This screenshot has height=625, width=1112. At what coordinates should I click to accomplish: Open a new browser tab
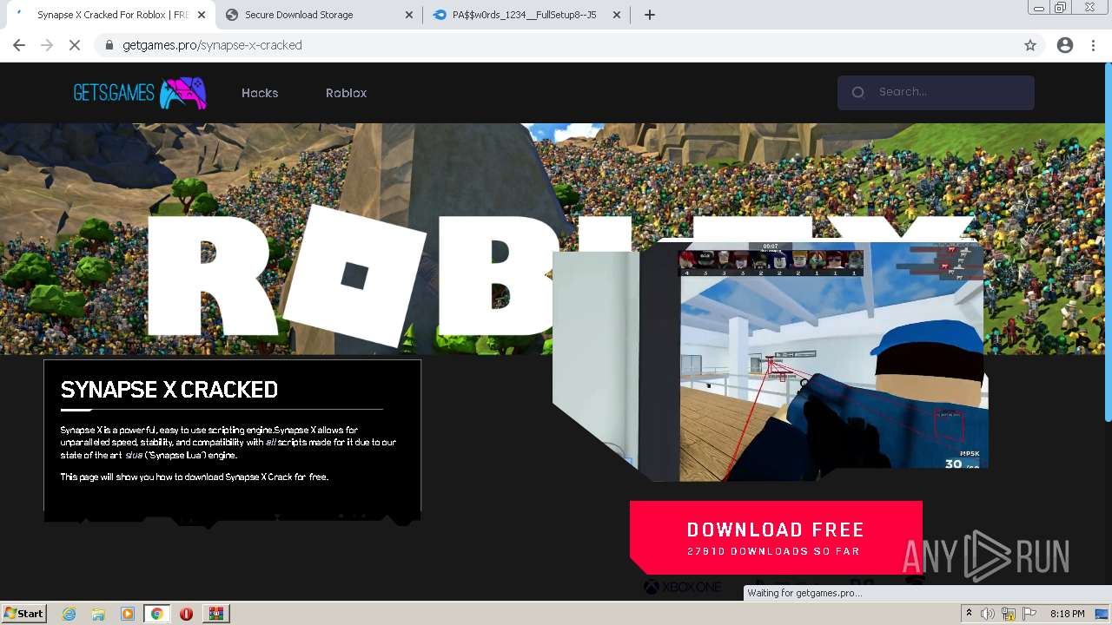tap(649, 15)
